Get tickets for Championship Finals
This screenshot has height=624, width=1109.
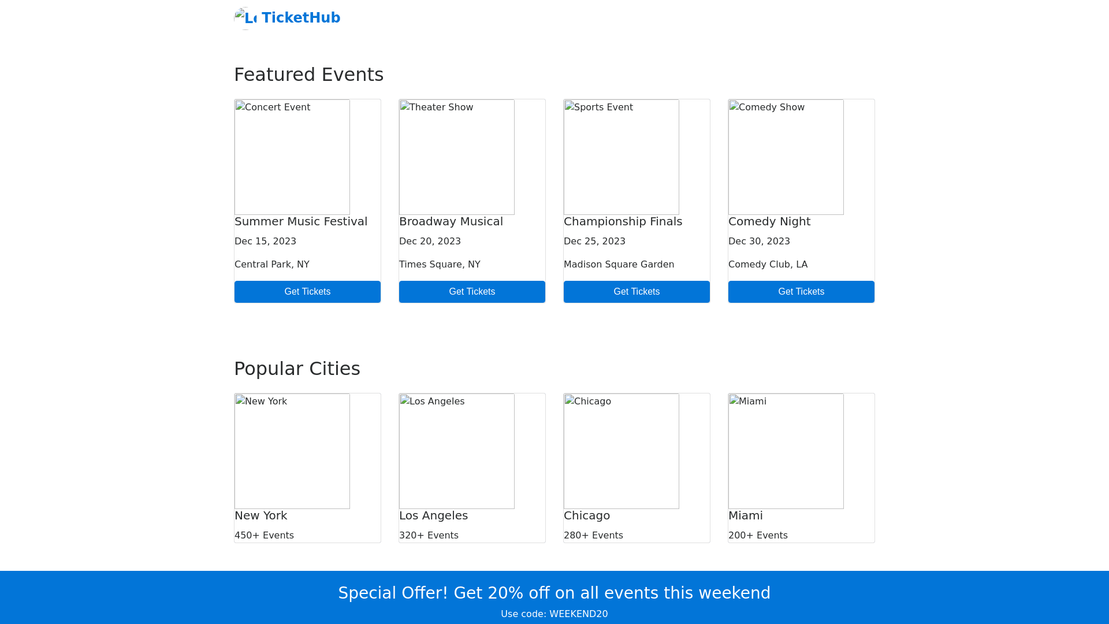pos(637,292)
